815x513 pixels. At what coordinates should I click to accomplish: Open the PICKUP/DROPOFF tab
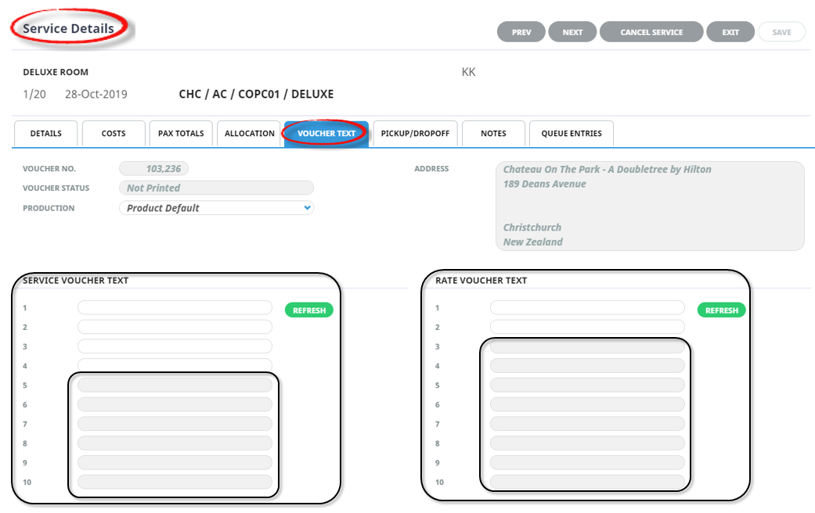click(415, 134)
